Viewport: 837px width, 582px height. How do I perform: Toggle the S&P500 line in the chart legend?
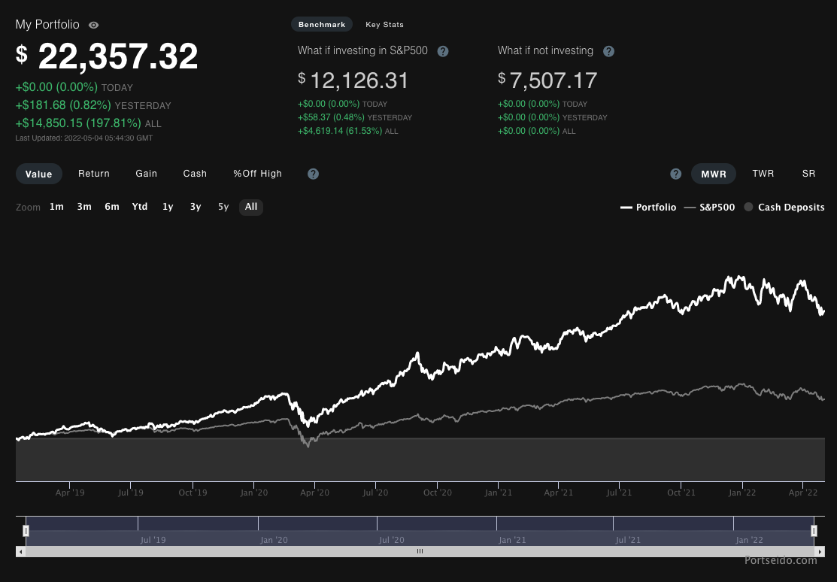711,207
